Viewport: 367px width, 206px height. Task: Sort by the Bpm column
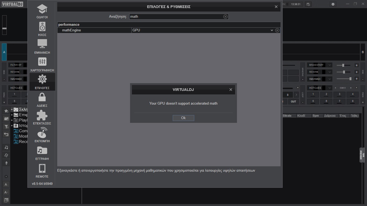pos(317,116)
